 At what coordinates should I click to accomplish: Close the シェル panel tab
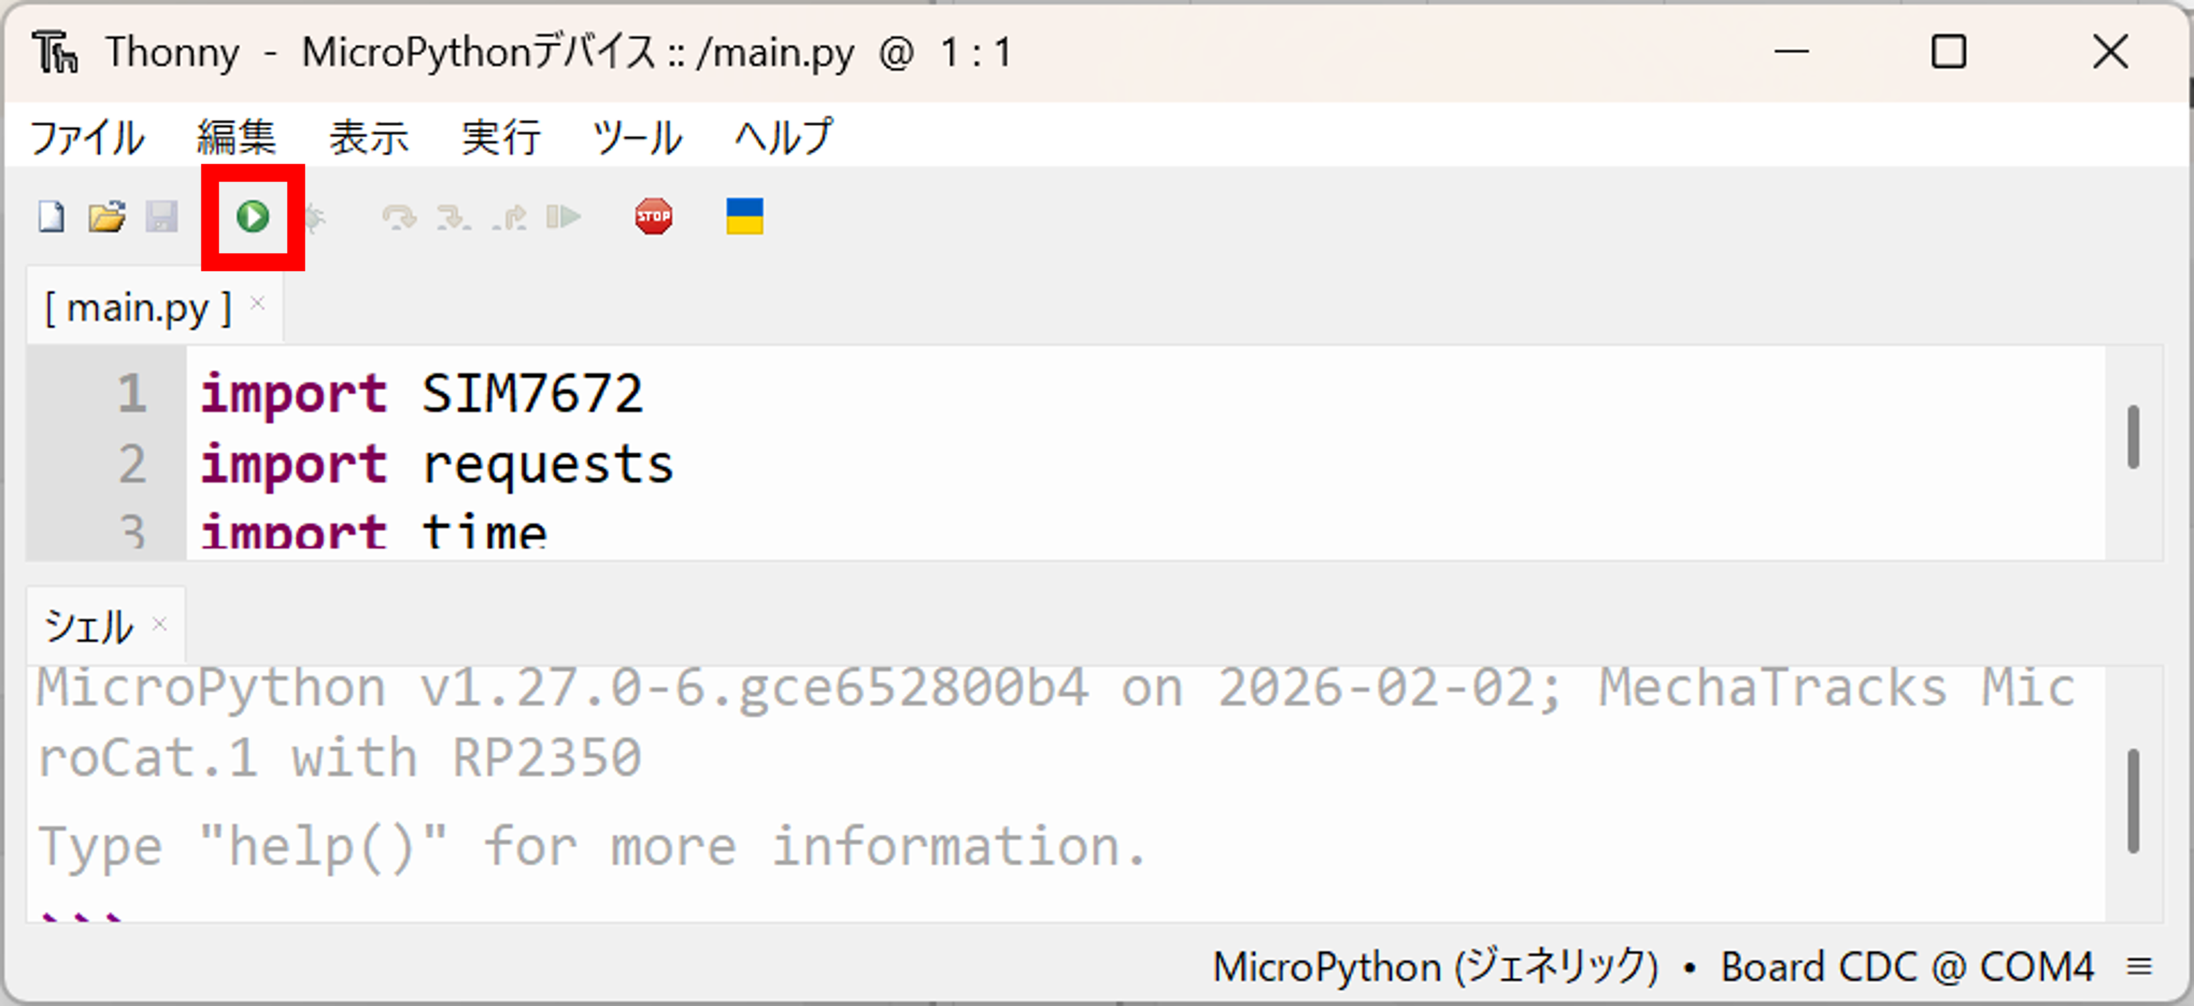(x=159, y=624)
